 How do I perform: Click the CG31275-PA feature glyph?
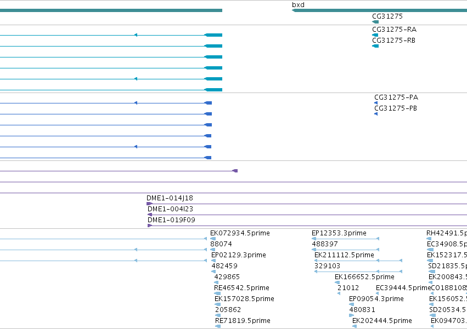coord(376,103)
